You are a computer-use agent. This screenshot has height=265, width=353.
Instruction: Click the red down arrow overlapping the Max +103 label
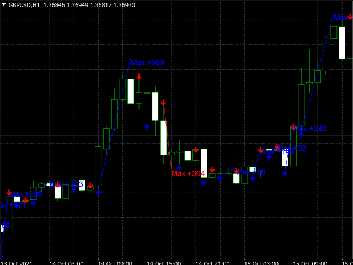57,184
